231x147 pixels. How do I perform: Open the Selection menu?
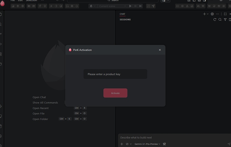[x=31, y=1]
